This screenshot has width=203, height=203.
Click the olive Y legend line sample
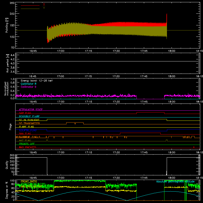coord(30,9)
